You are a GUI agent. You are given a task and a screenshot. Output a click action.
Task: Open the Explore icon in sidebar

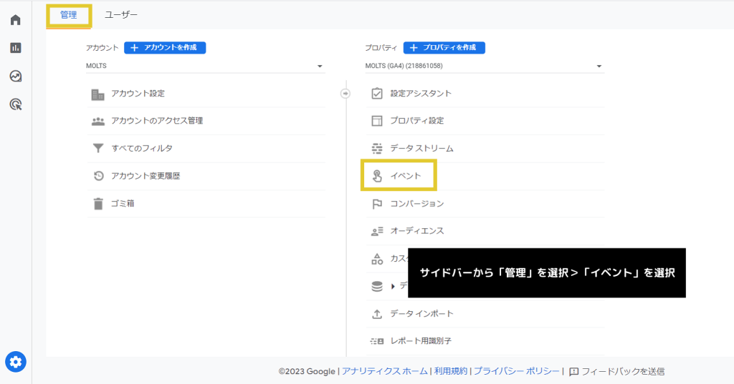pos(16,76)
